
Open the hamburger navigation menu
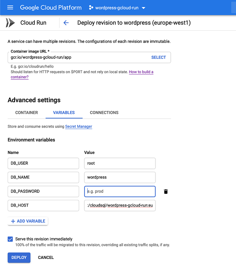click(x=10, y=7)
